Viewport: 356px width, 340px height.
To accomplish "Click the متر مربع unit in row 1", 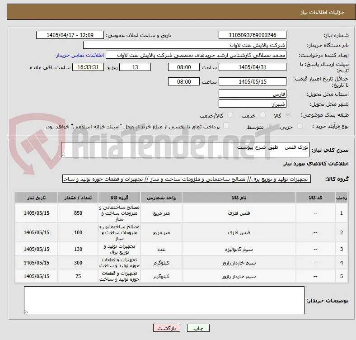I will [161, 213].
